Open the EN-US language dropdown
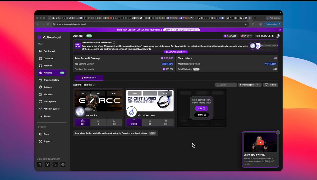 [x=246, y=36]
